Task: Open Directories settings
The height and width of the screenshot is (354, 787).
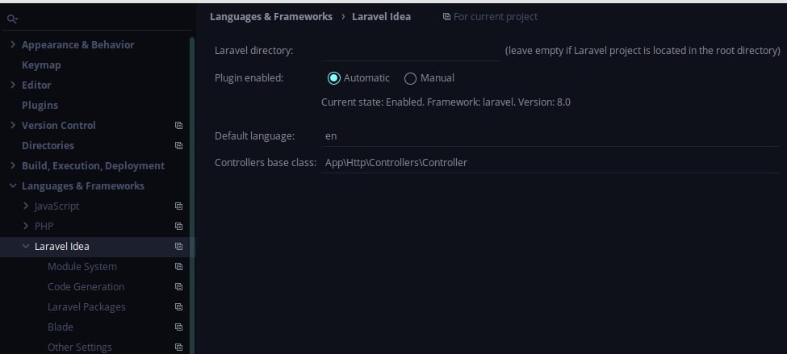Action: pos(48,145)
